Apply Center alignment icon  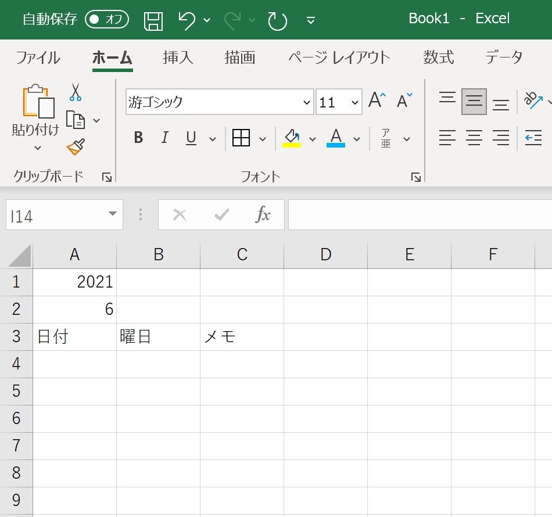(x=474, y=138)
